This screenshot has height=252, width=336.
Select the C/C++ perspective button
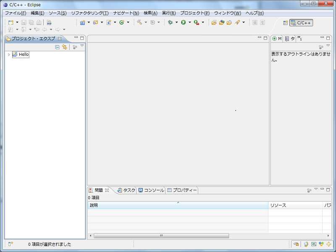click(x=301, y=23)
